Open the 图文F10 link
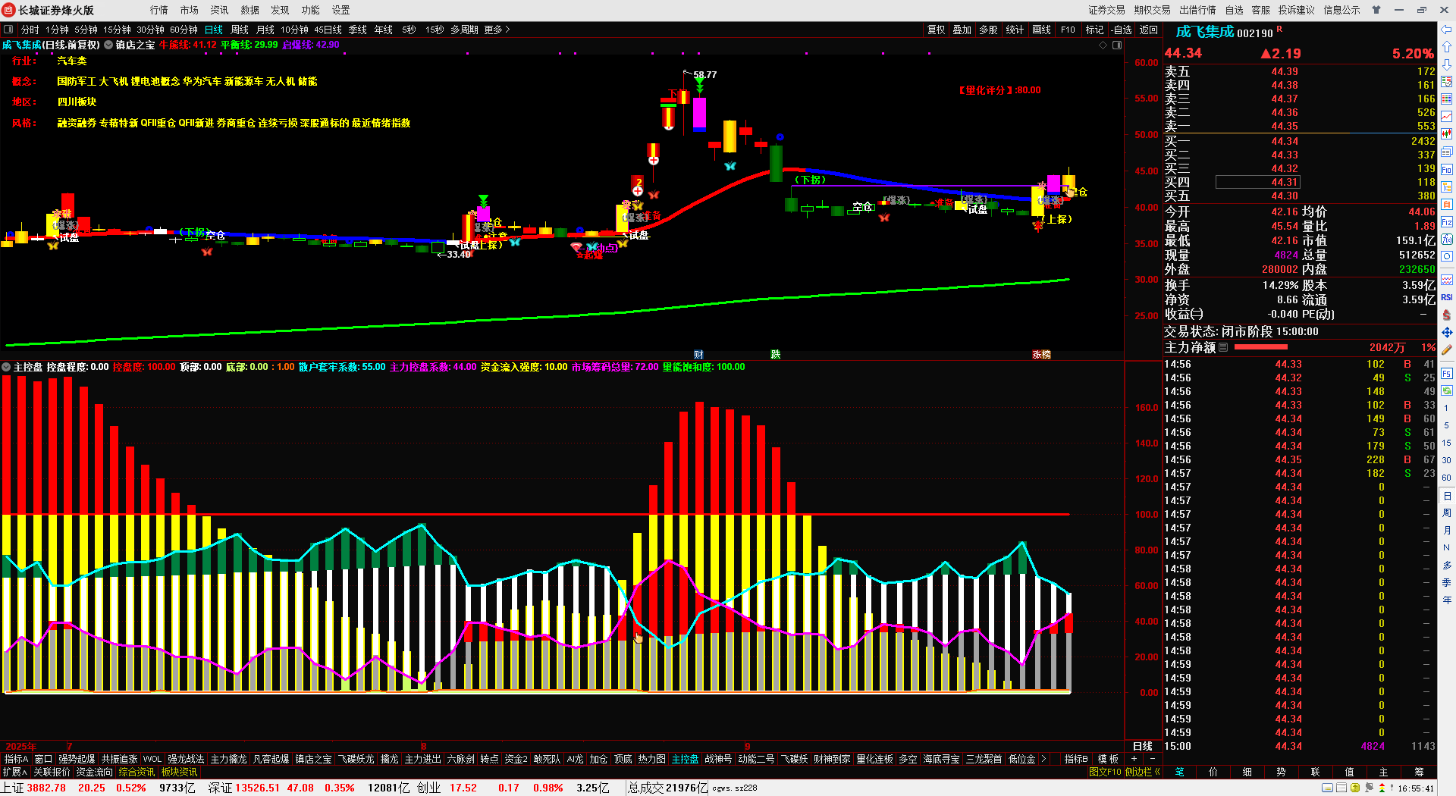The height and width of the screenshot is (796, 1456). (1105, 772)
